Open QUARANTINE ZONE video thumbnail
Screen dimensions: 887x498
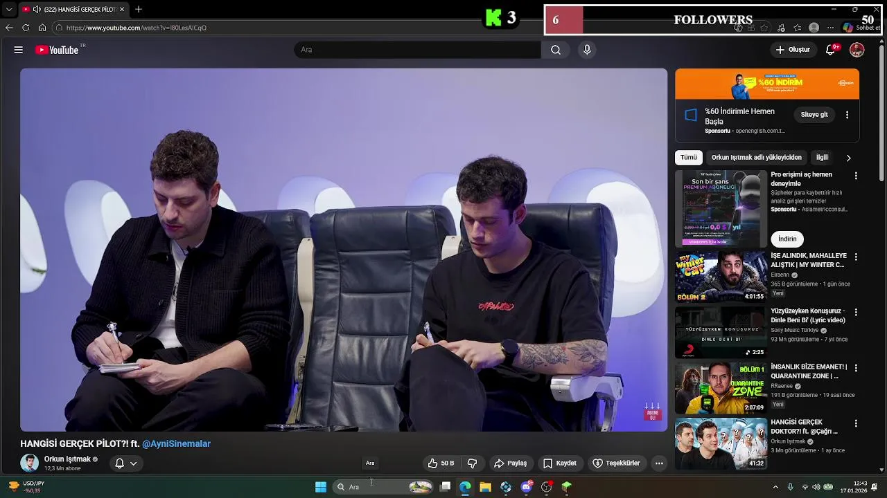(721, 387)
